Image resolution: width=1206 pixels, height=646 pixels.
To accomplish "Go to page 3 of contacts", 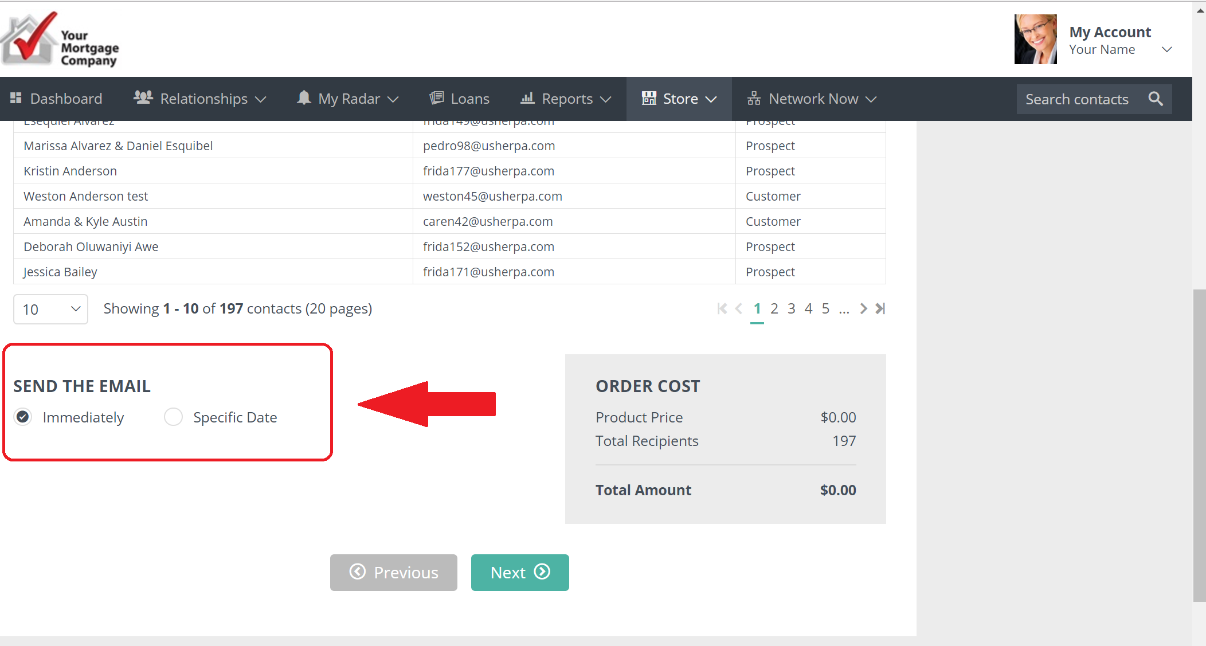I will coord(791,308).
